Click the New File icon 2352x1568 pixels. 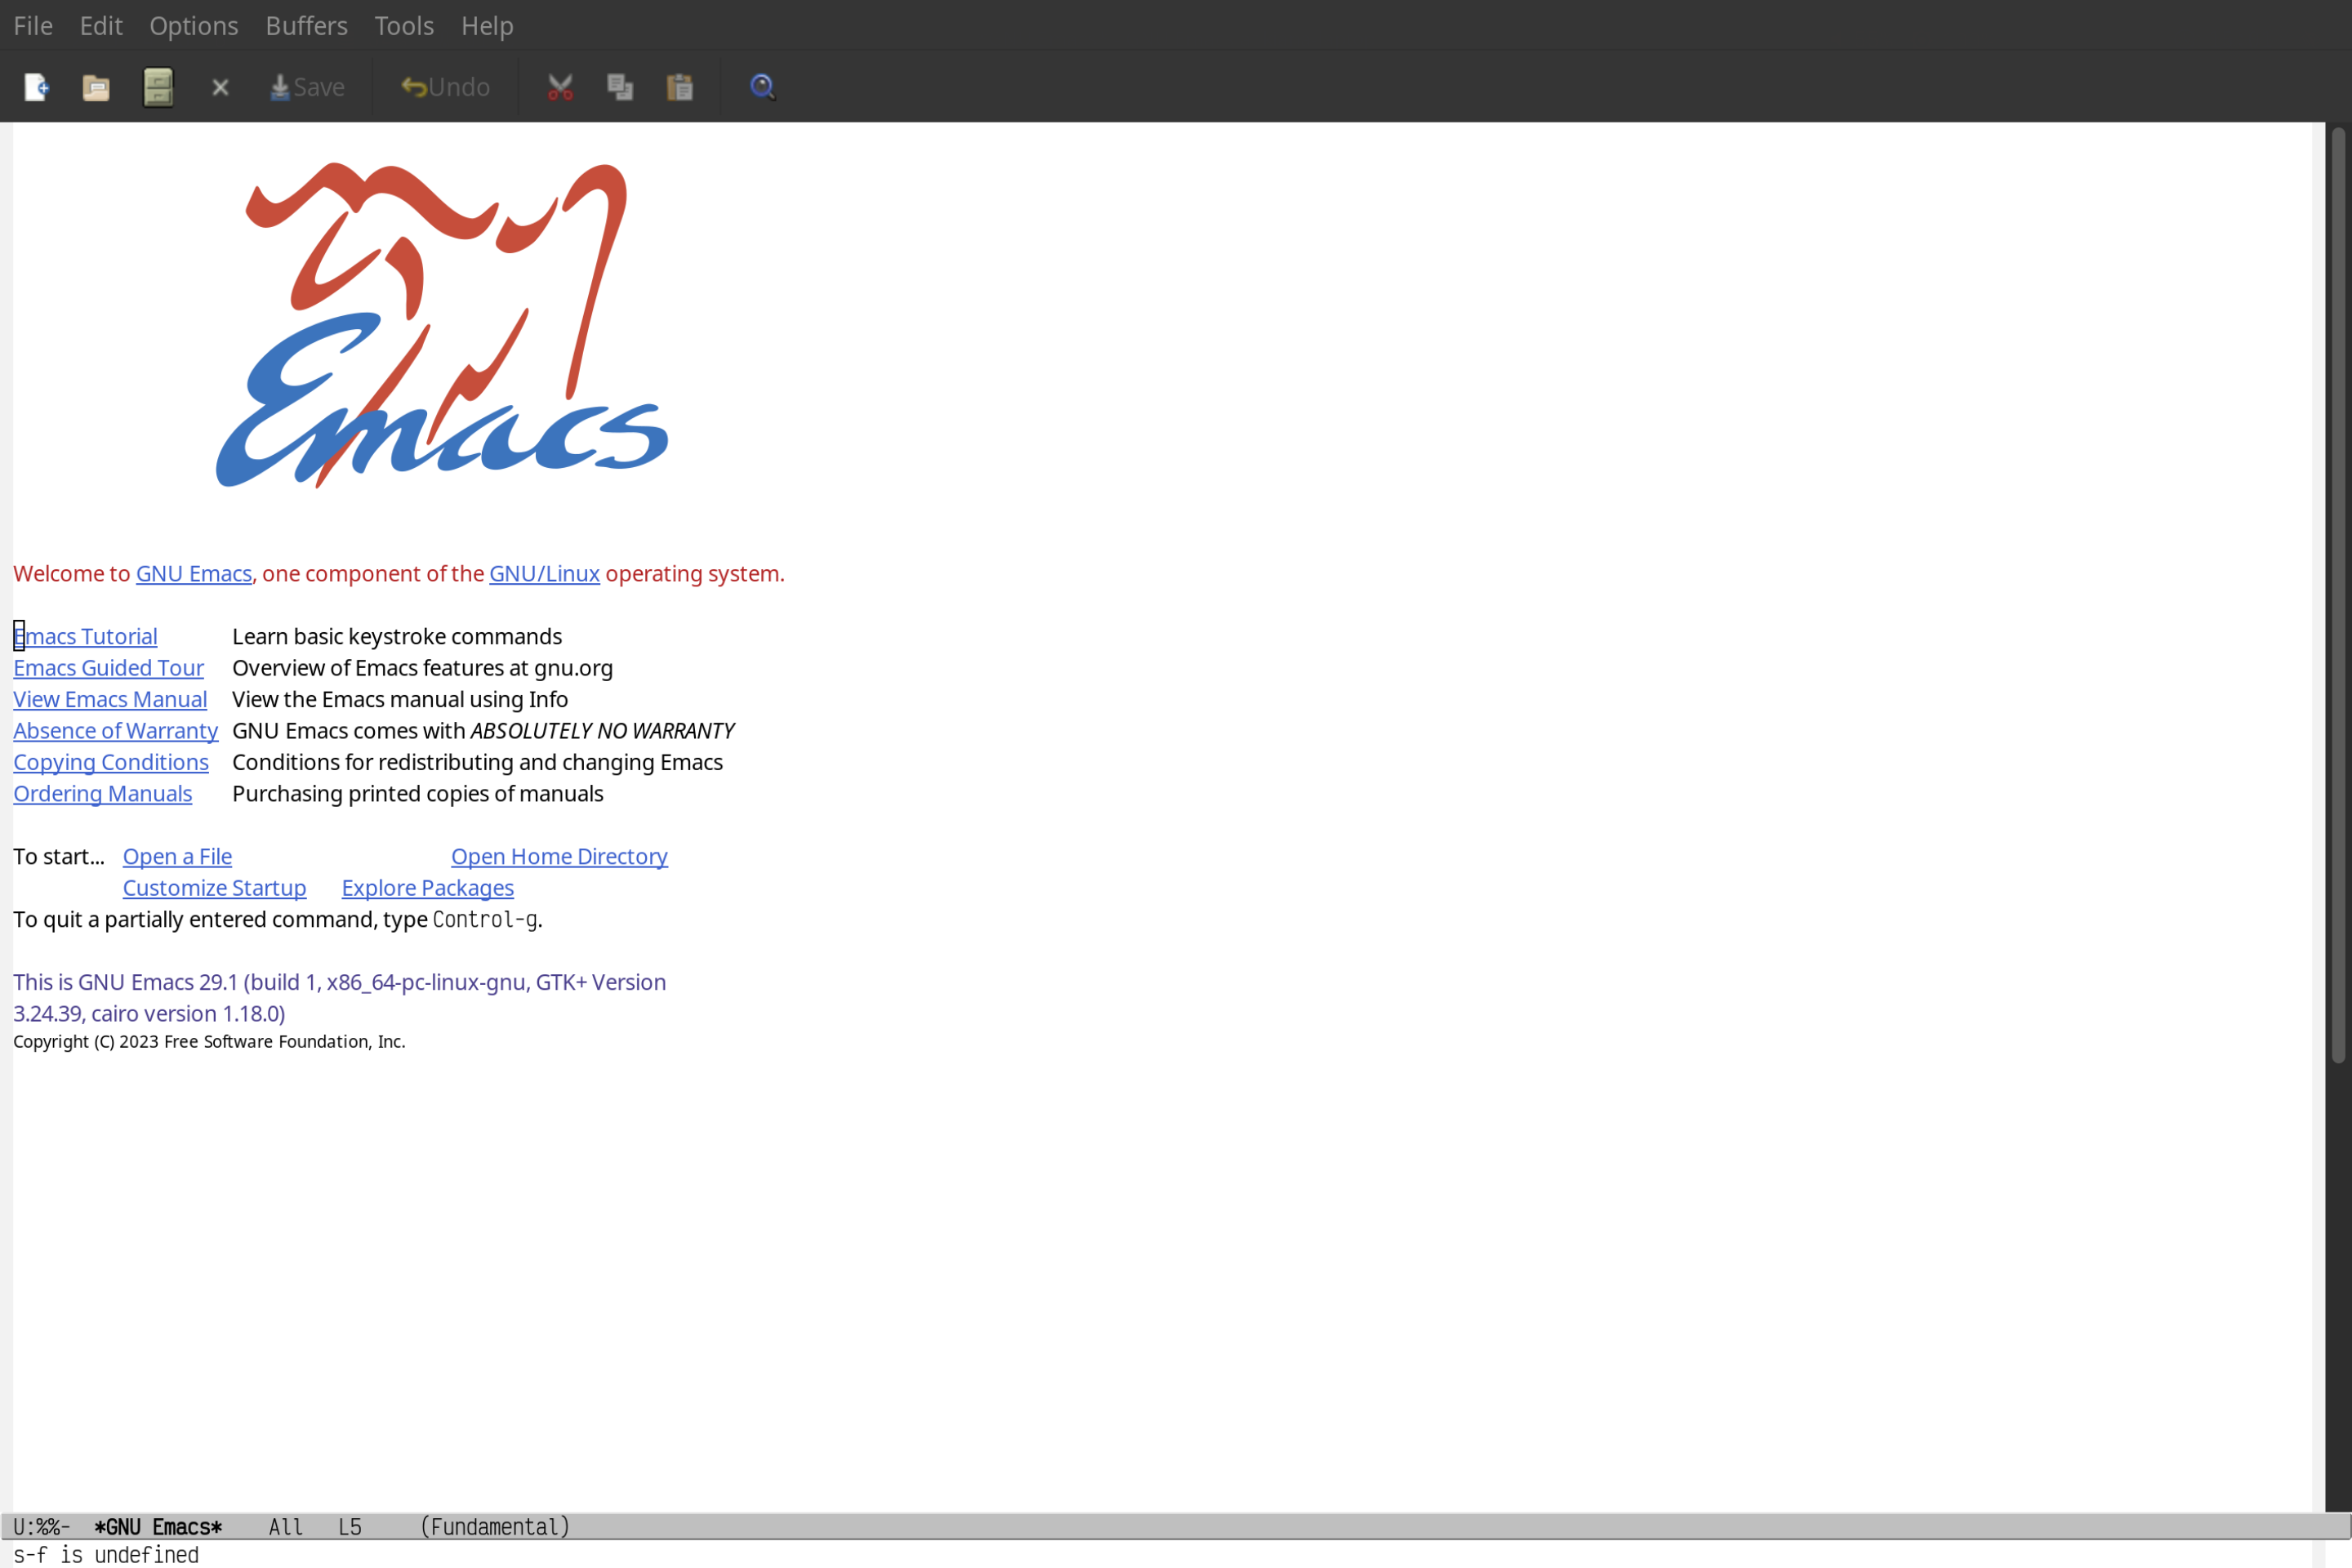coord(35,86)
